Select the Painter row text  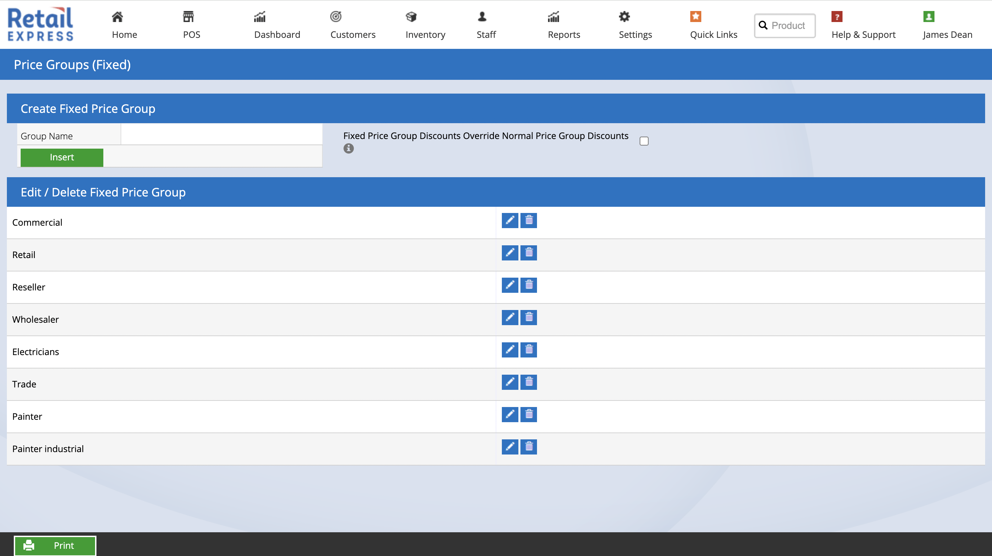(x=27, y=416)
